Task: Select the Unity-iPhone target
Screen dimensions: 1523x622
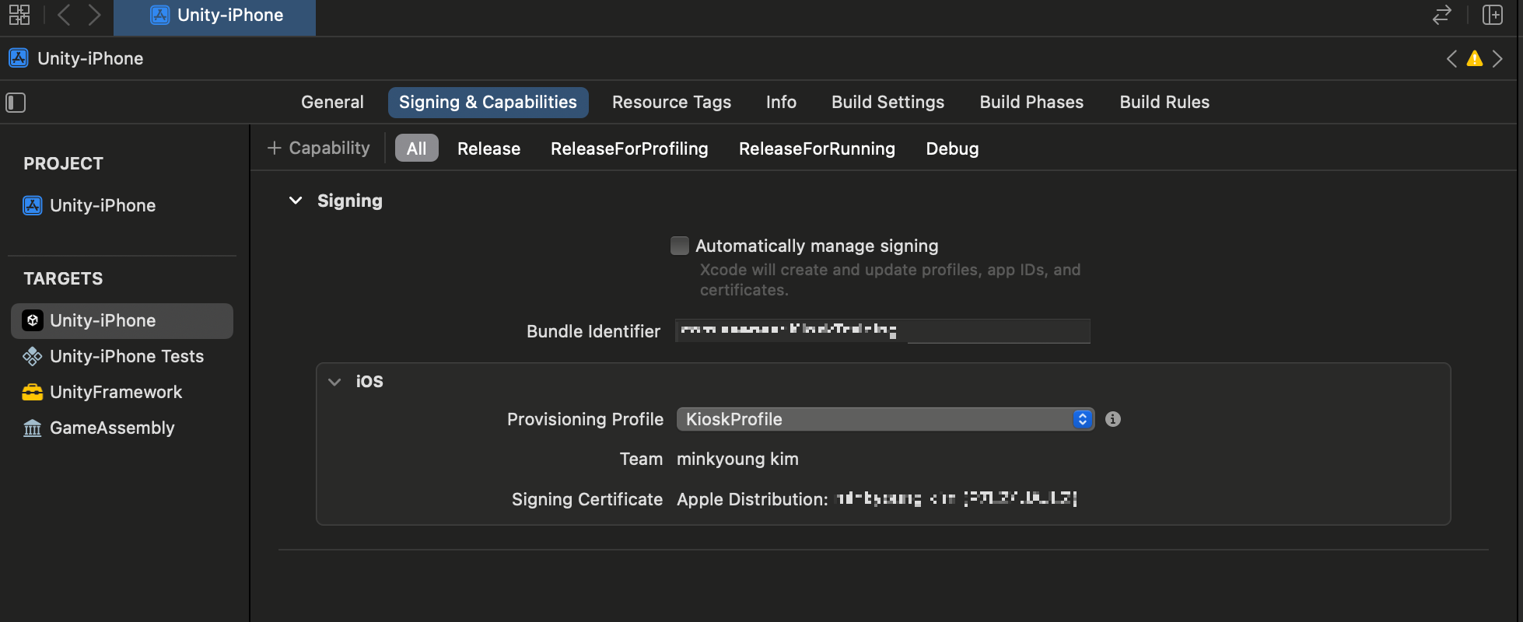Action: click(122, 320)
